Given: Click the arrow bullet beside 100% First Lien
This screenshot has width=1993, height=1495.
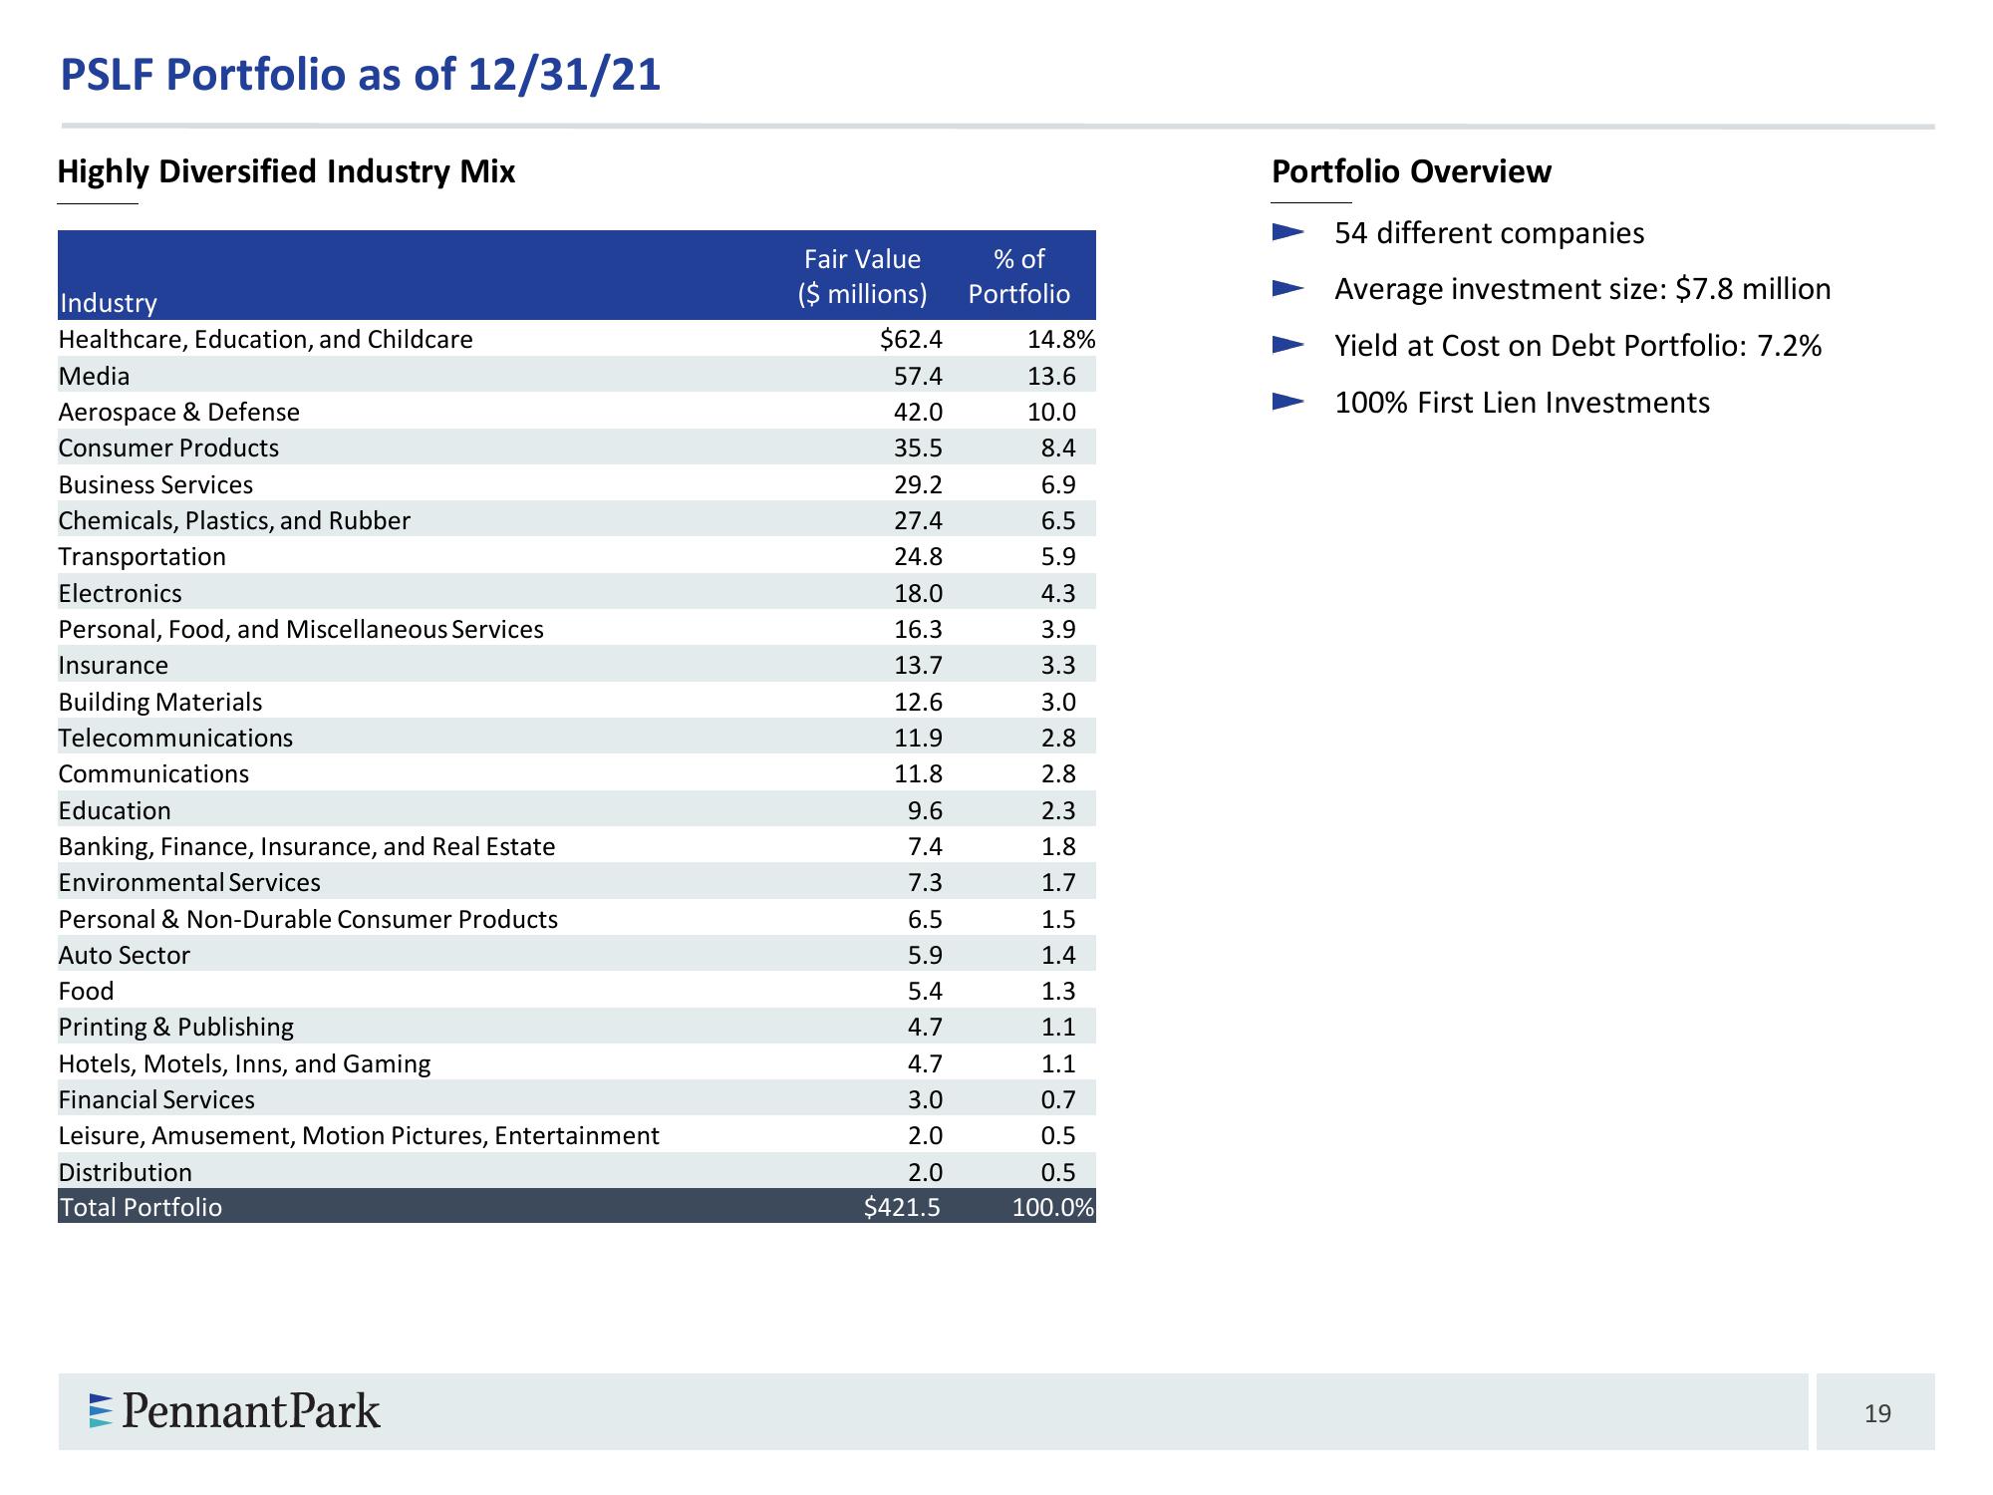Looking at the screenshot, I should (x=1288, y=402).
